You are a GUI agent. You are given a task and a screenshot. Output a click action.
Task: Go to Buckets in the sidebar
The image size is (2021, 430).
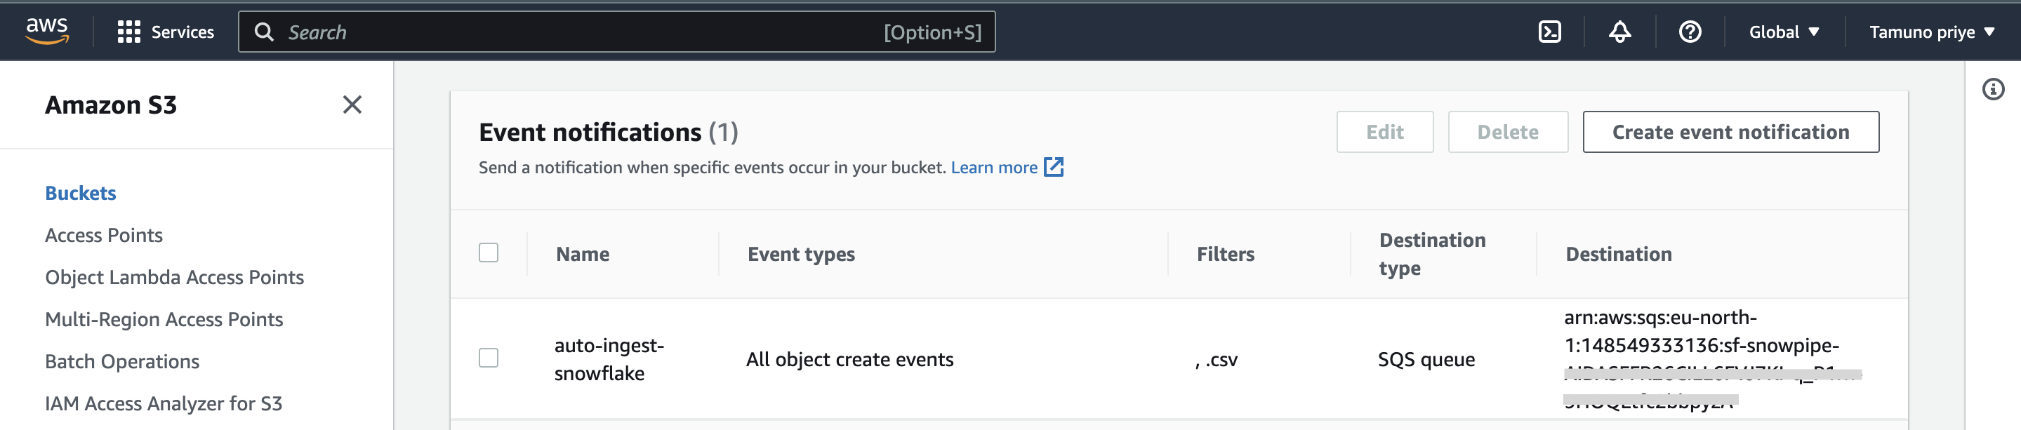pos(80,193)
